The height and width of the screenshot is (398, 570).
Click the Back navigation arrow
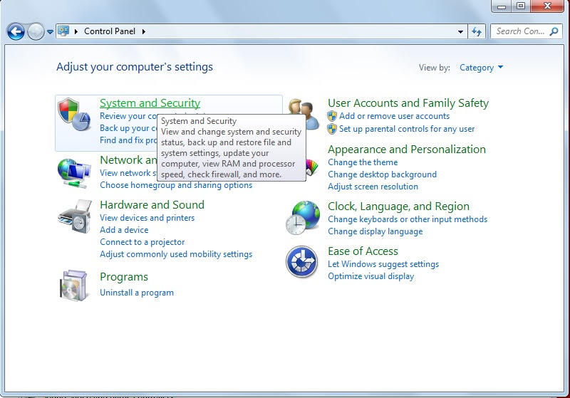(x=16, y=31)
